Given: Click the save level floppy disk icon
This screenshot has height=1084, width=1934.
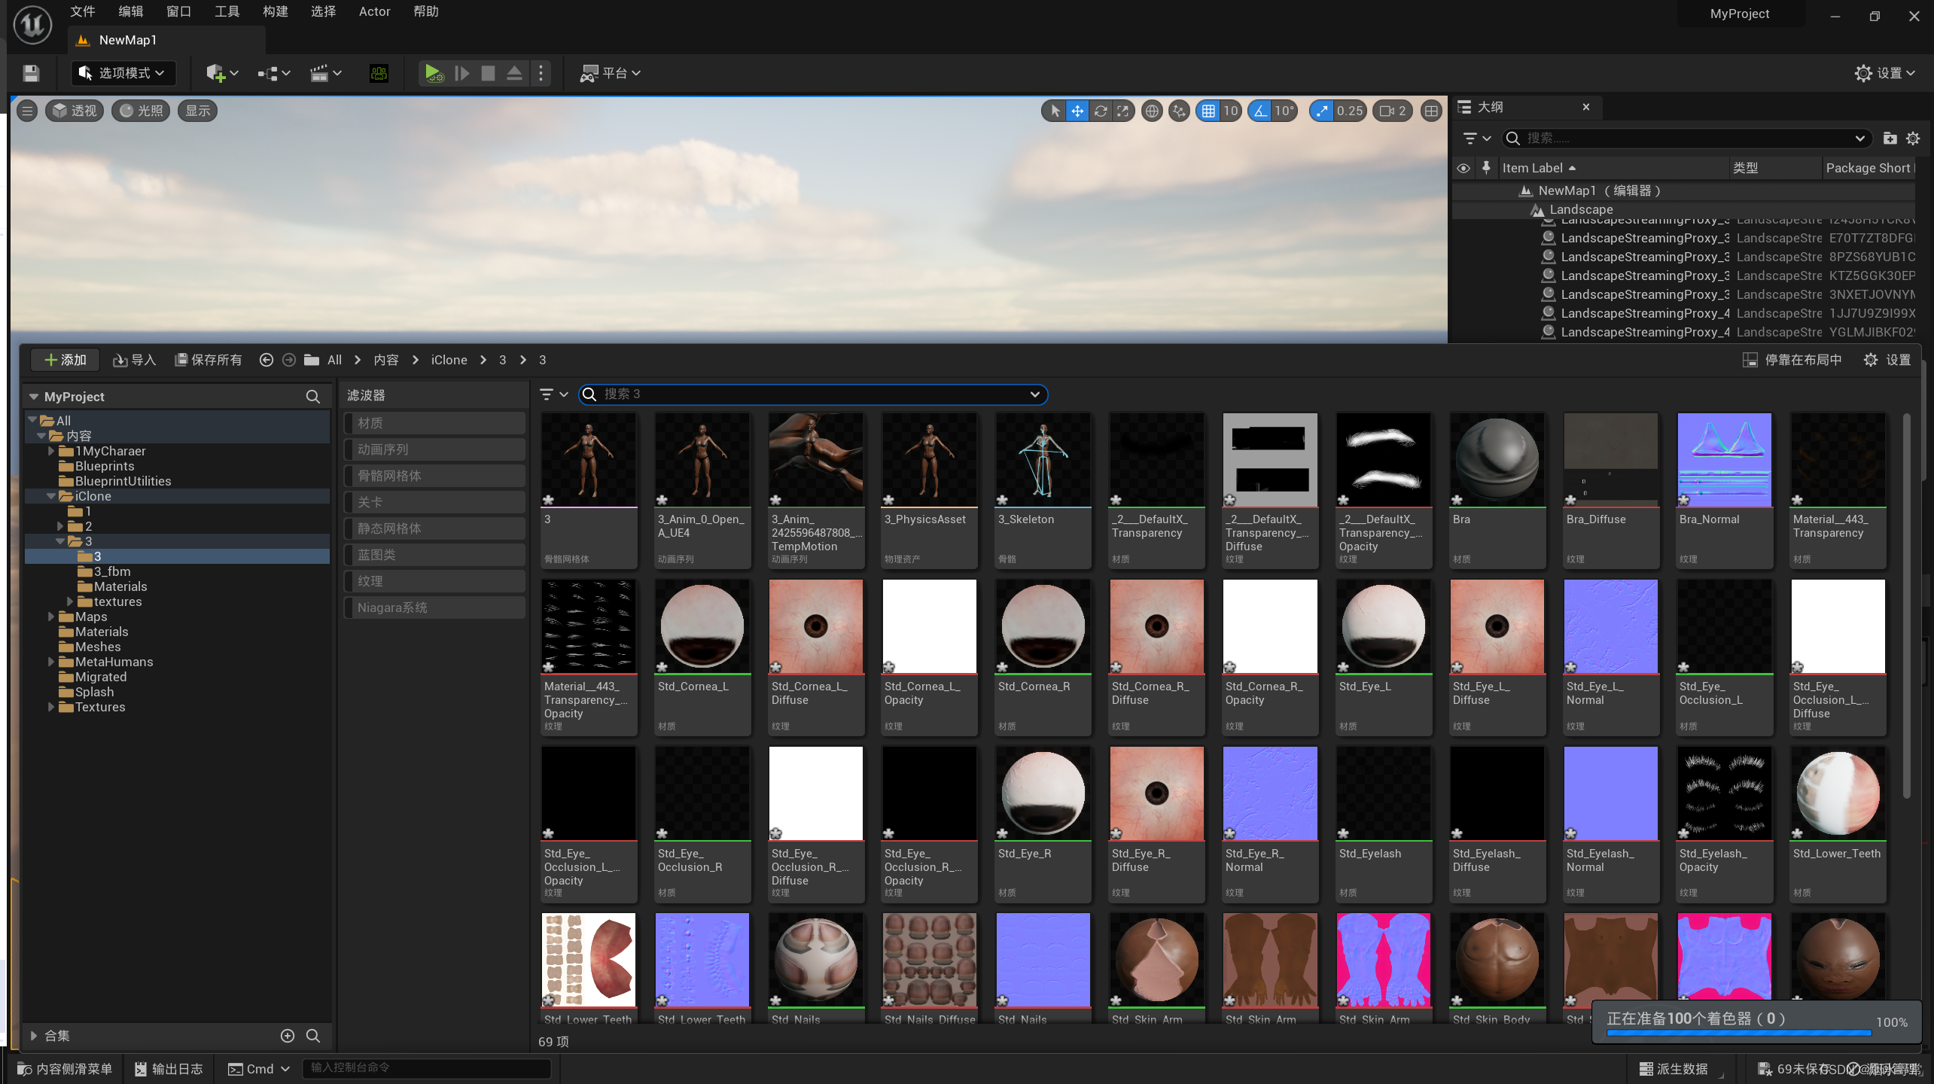Looking at the screenshot, I should click(31, 73).
